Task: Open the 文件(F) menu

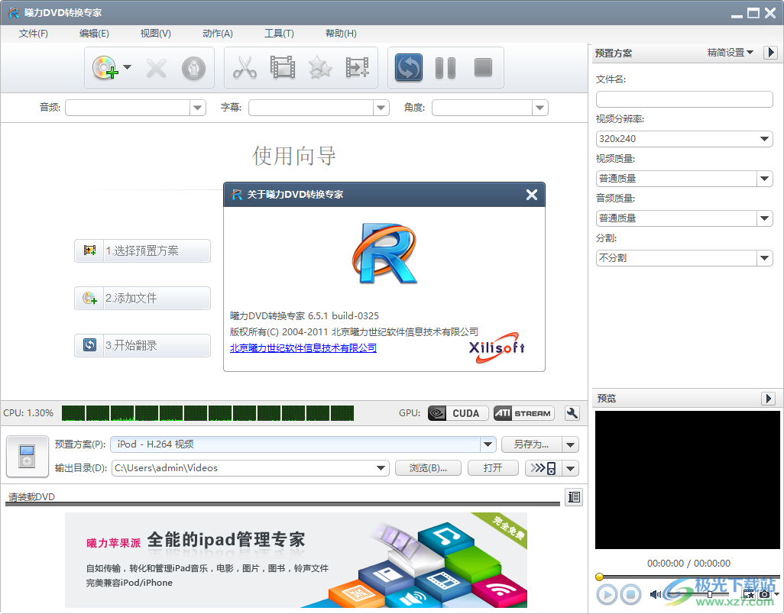Action: point(34,34)
